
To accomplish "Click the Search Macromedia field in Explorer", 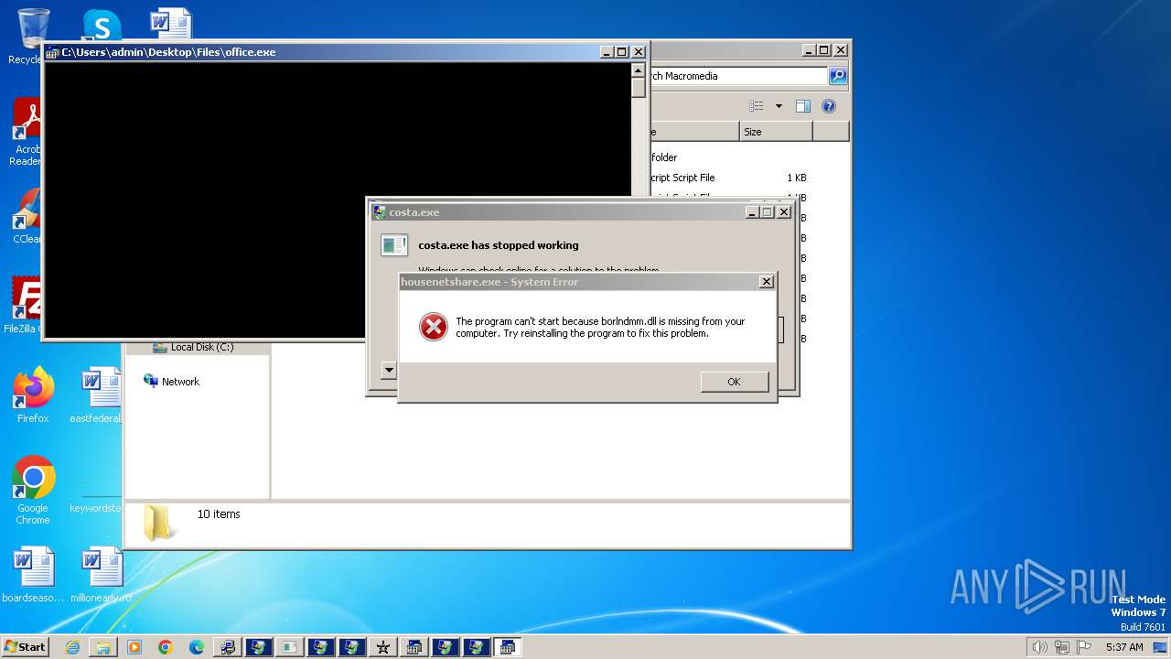I will tap(737, 76).
